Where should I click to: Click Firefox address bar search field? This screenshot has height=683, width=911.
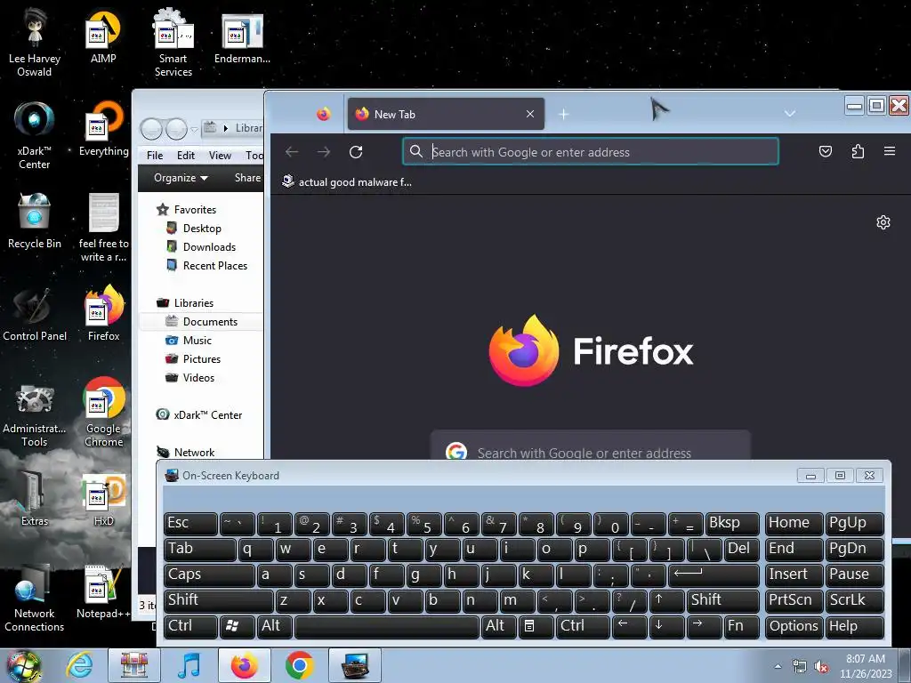[591, 151]
